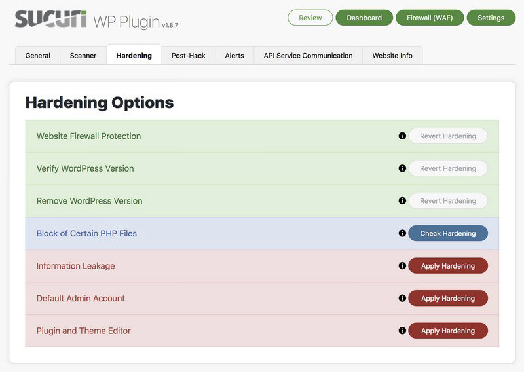Open the Post-Hack tab

point(189,56)
